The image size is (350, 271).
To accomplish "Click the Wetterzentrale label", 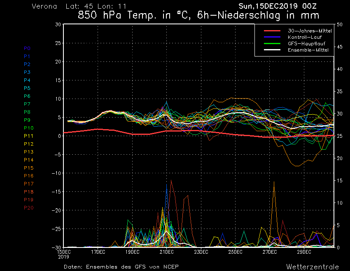I will coord(313,267).
